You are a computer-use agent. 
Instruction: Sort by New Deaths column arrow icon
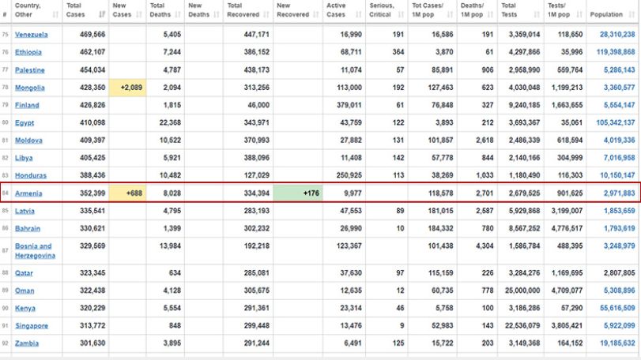pyautogui.click(x=217, y=15)
